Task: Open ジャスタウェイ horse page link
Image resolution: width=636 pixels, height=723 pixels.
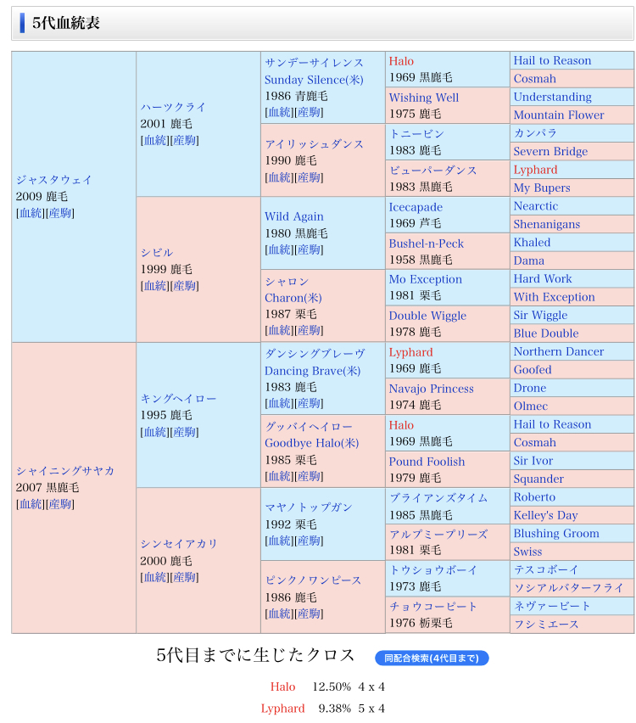Action: 53,180
